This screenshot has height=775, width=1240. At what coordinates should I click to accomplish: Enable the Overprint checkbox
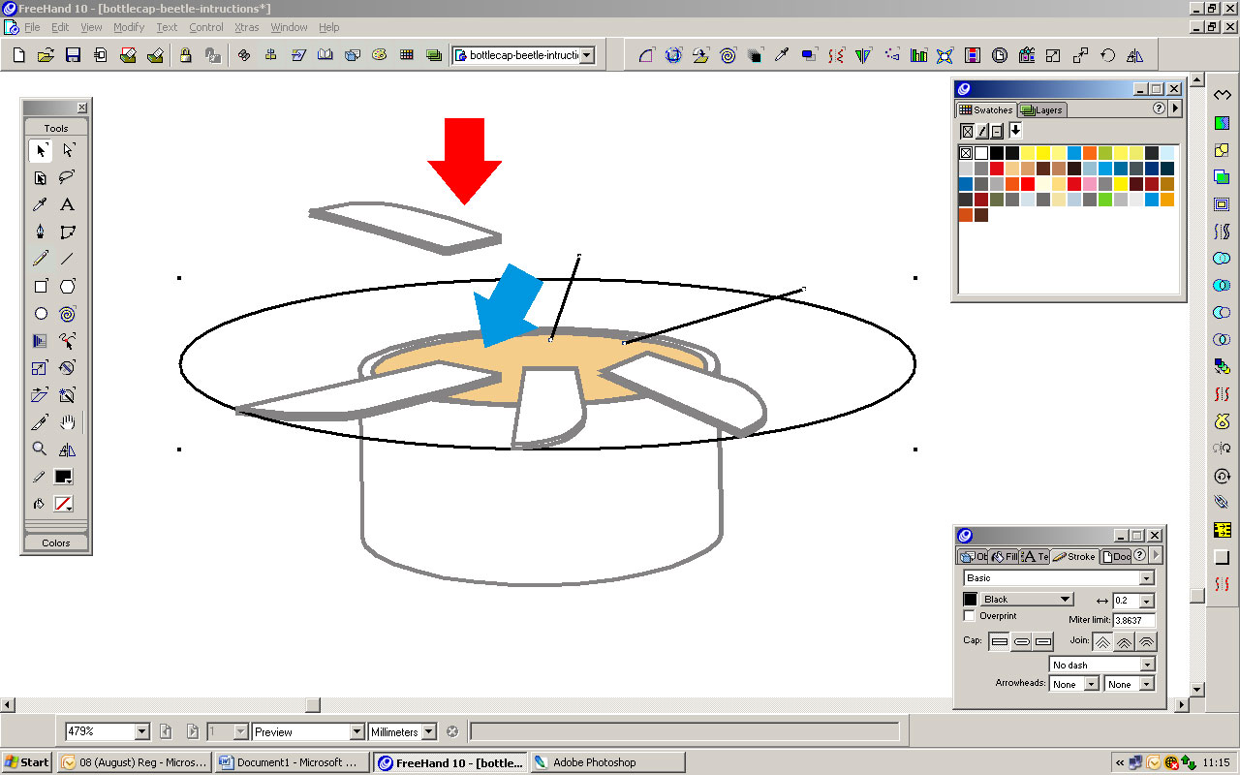(969, 615)
